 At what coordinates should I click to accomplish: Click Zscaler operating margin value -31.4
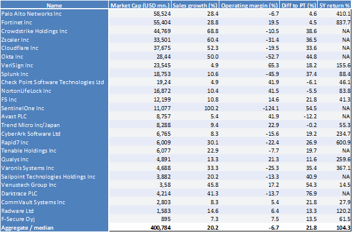pyautogui.click(x=272, y=40)
